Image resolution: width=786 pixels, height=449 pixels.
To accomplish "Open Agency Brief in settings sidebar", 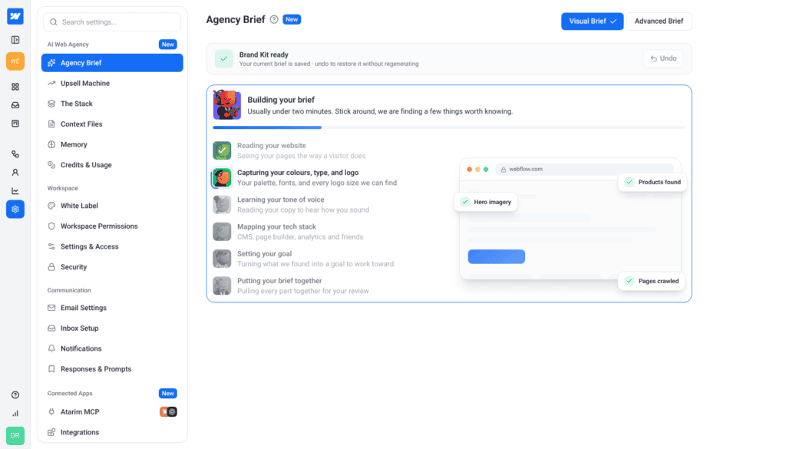I will [112, 63].
